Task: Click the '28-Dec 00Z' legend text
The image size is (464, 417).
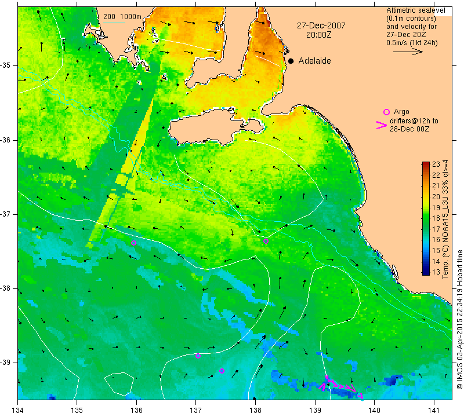Action: pos(409,129)
